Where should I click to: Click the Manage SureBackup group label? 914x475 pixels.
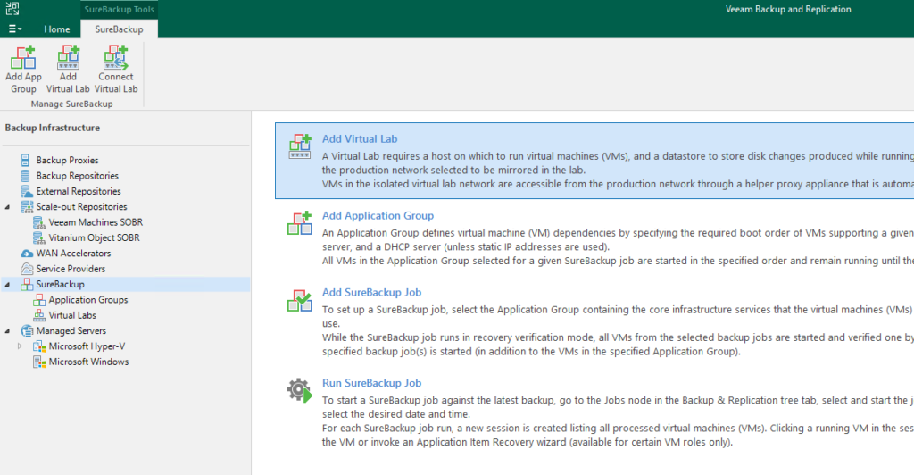coord(71,104)
